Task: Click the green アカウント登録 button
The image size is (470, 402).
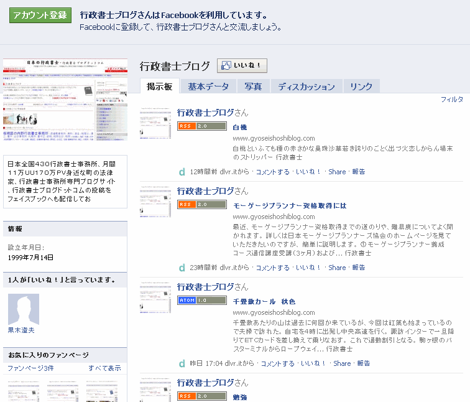Action: pos(40,15)
